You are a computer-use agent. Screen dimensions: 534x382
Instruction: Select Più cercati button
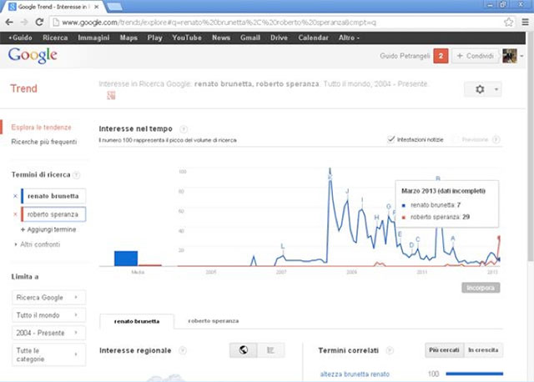[x=444, y=350]
